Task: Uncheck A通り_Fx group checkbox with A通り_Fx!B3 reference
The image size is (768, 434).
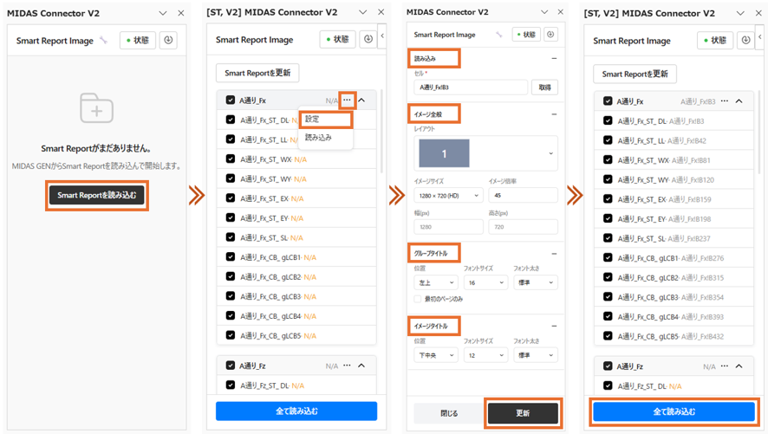Action: (608, 100)
